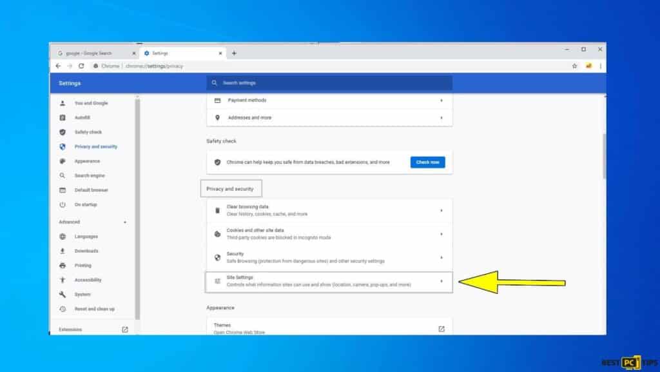
Task: Click the Downloads arrow icon
Action: [63, 251]
